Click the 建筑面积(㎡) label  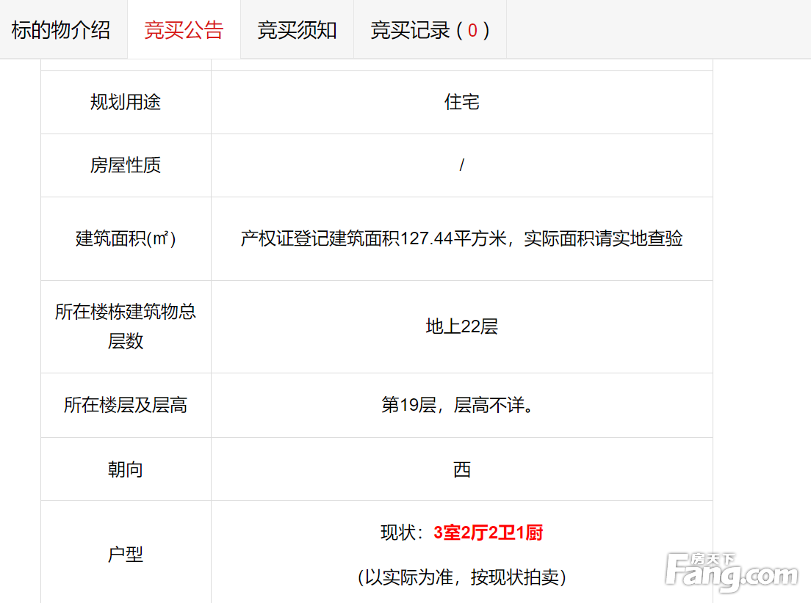pyautogui.click(x=126, y=238)
